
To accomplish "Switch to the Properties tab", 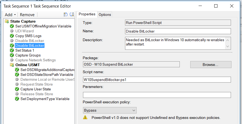I will coord(87,14).
